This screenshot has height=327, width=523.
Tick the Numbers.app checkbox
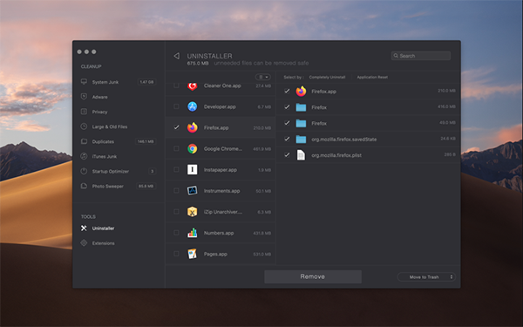click(x=176, y=233)
